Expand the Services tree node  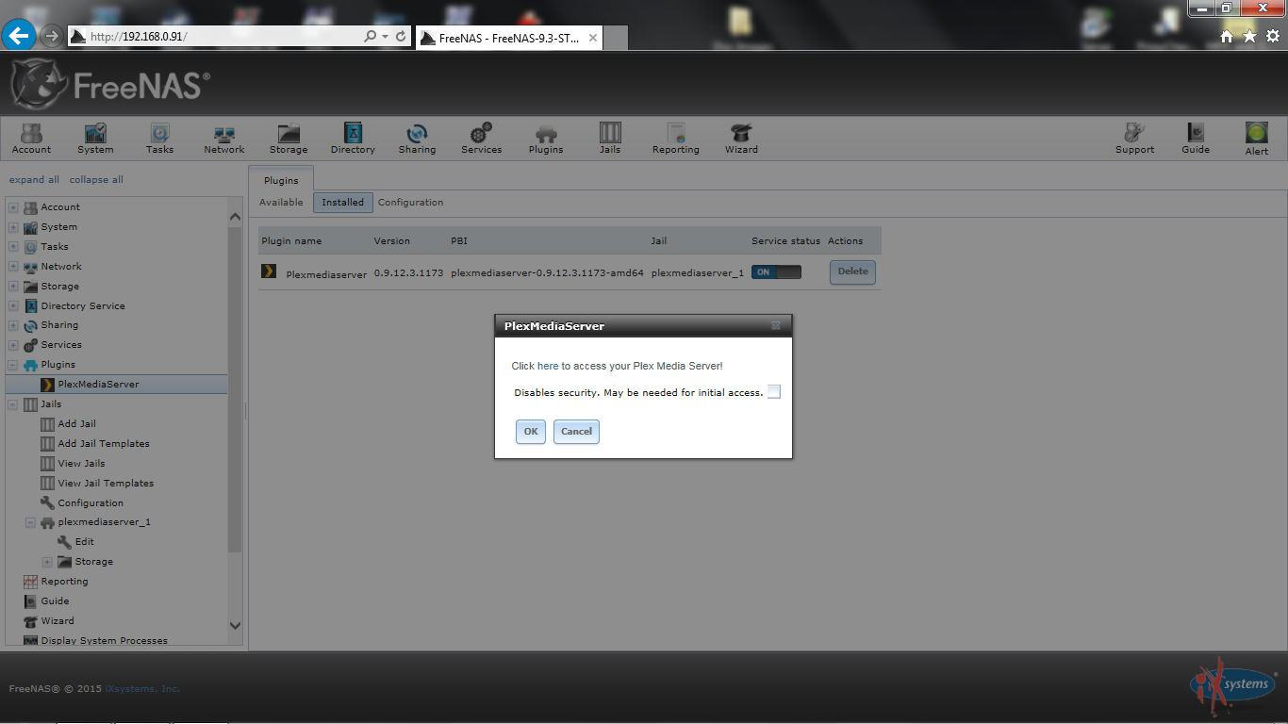(13, 345)
